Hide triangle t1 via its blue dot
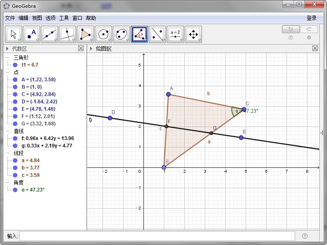Image resolution: width=327 pixels, height=245 pixels. (x=15, y=65)
